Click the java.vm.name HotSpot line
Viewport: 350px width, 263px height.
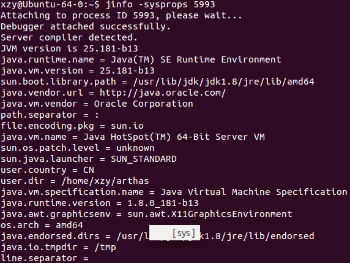[133, 137]
